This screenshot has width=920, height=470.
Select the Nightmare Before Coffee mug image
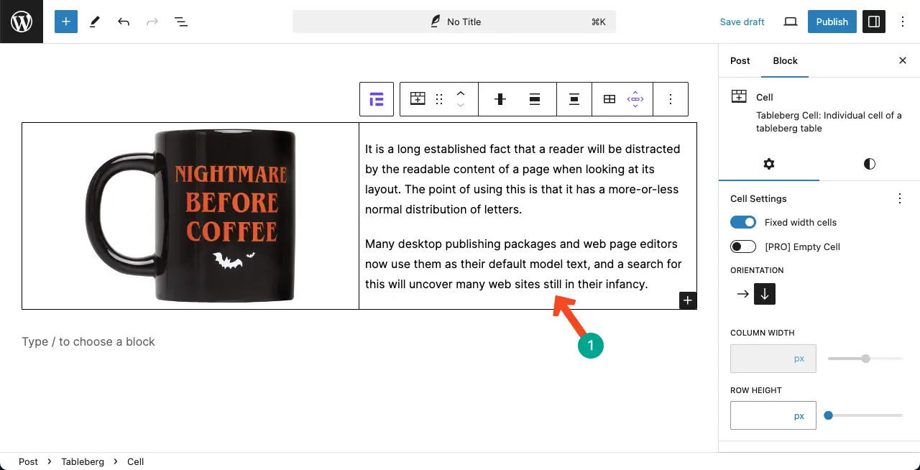point(190,216)
